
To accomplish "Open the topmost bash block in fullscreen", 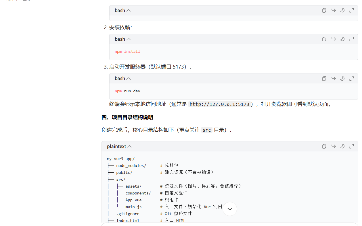I will tap(352, 10).
